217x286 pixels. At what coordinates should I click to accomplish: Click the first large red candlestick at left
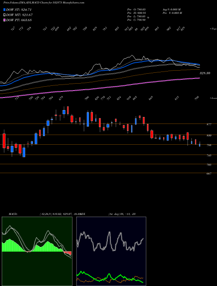[x=4, y=141]
